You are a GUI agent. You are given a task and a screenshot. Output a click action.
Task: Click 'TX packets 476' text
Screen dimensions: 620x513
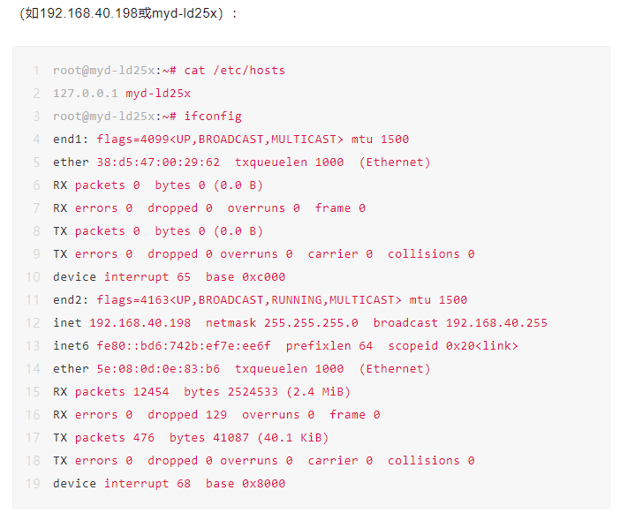pyautogui.click(x=103, y=437)
